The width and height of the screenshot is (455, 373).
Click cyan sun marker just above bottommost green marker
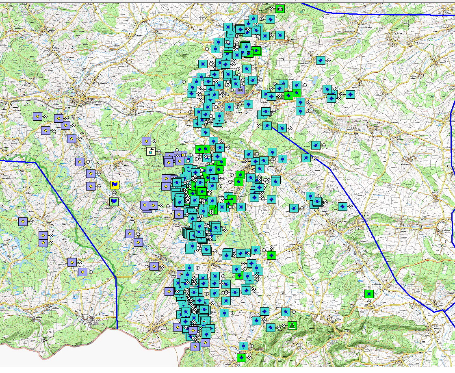click(243, 346)
